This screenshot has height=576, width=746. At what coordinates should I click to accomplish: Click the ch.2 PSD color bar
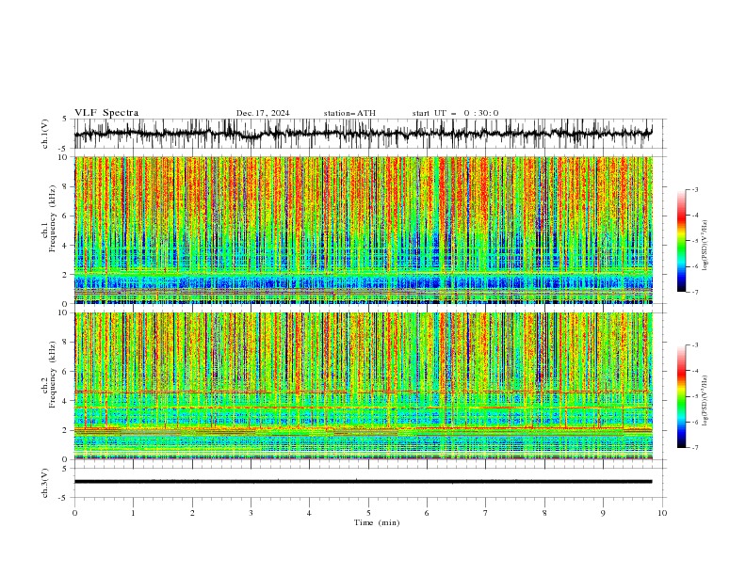tap(681, 396)
